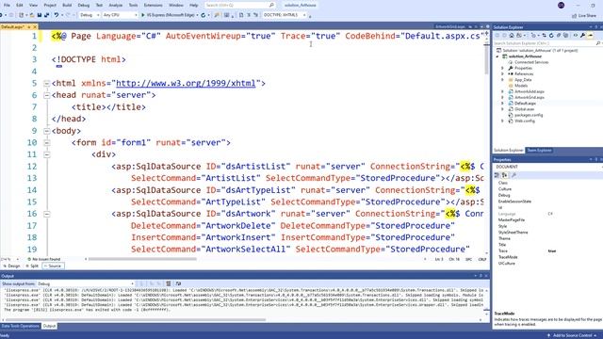The width and height of the screenshot is (603, 339).
Task: Undo the last edit in the toolbar
Action: pos(57,15)
